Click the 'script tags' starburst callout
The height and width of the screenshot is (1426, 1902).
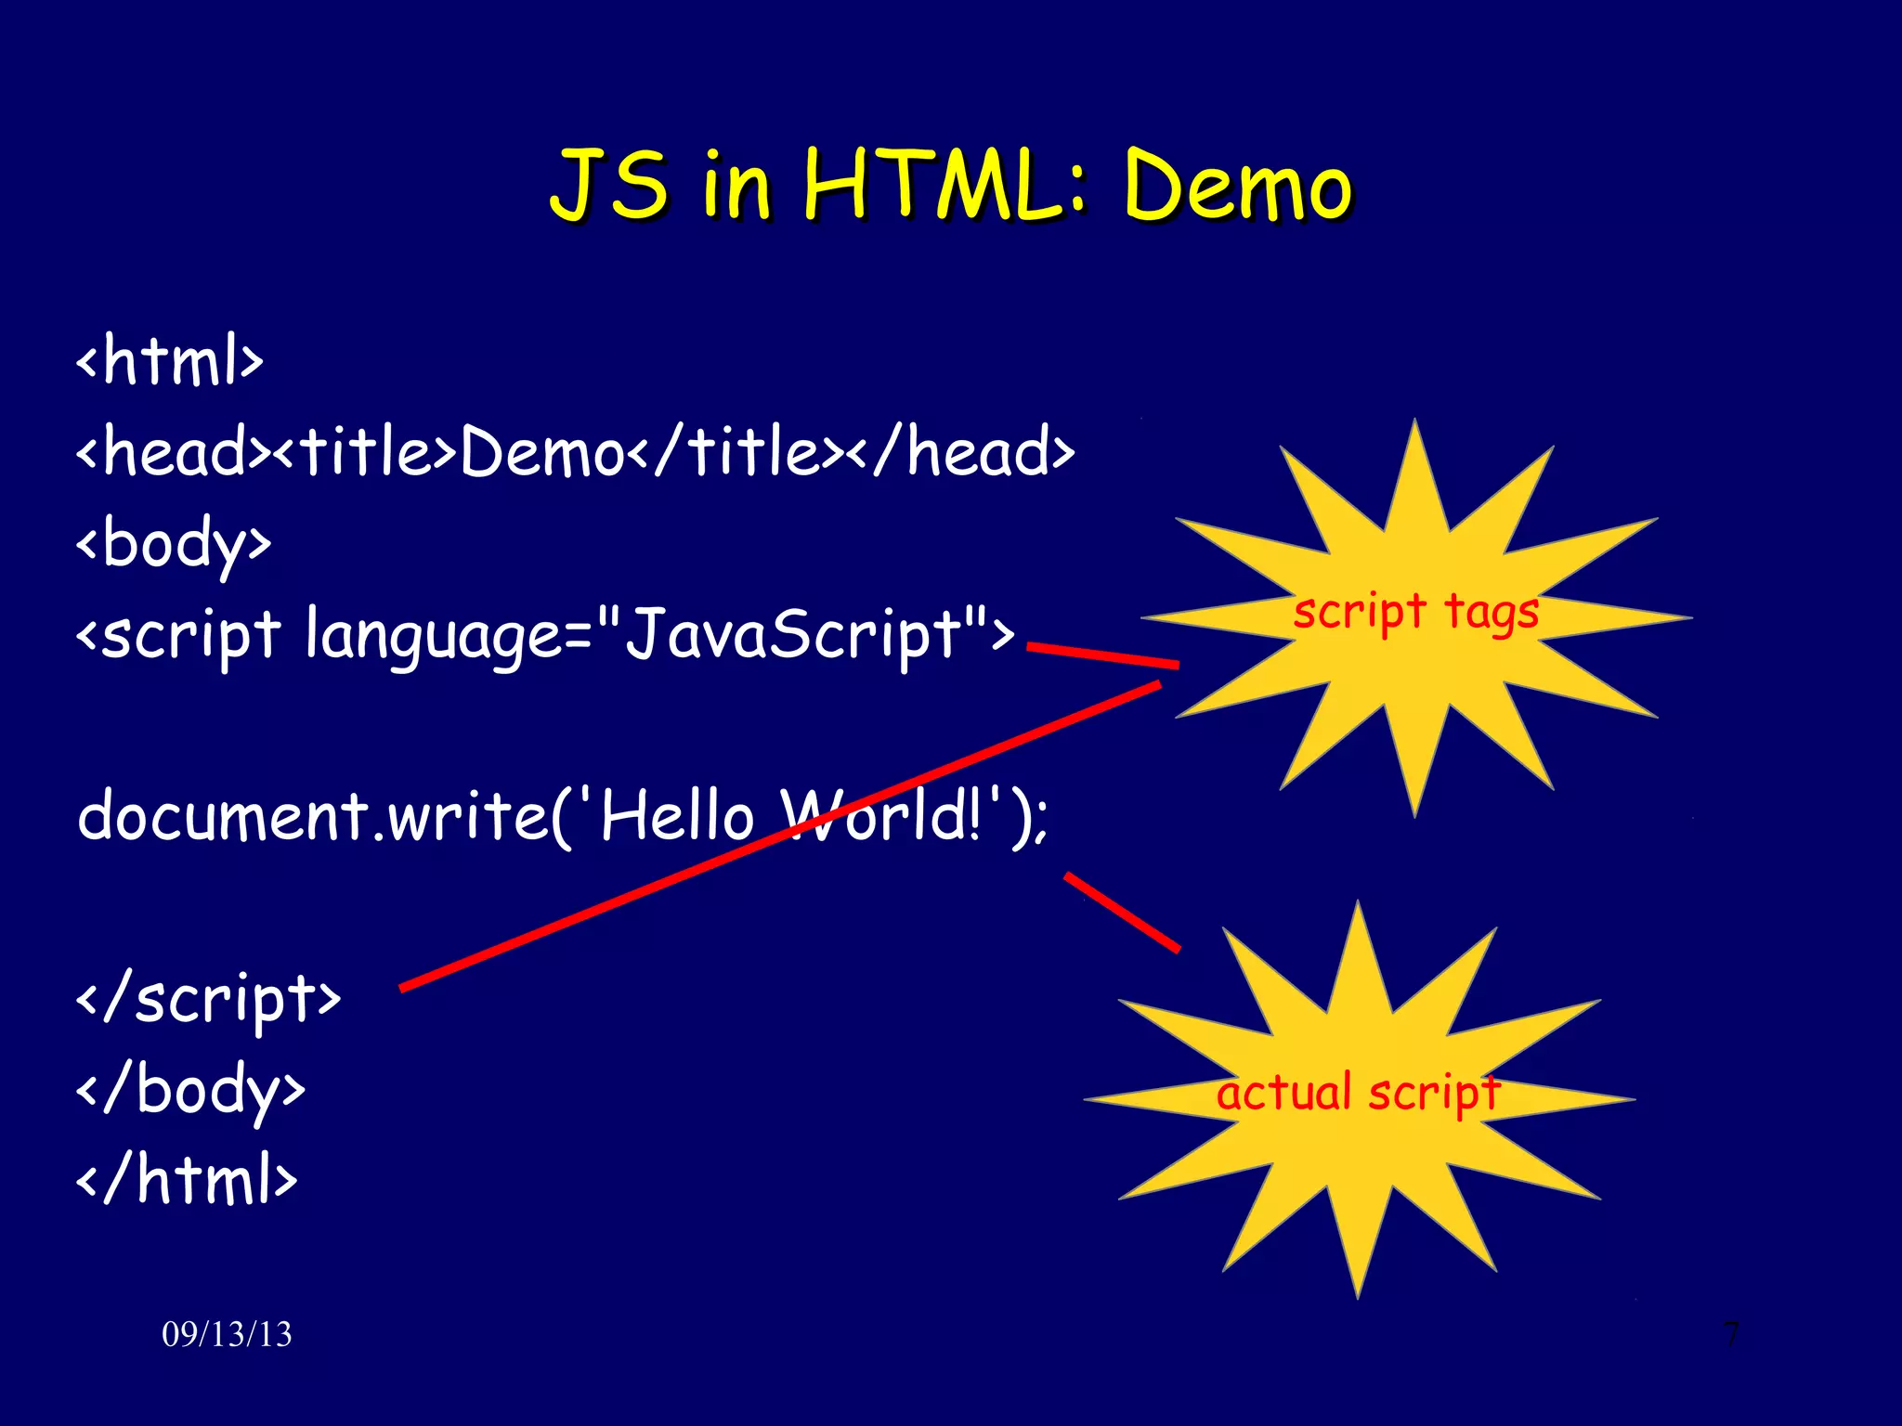(x=1416, y=616)
